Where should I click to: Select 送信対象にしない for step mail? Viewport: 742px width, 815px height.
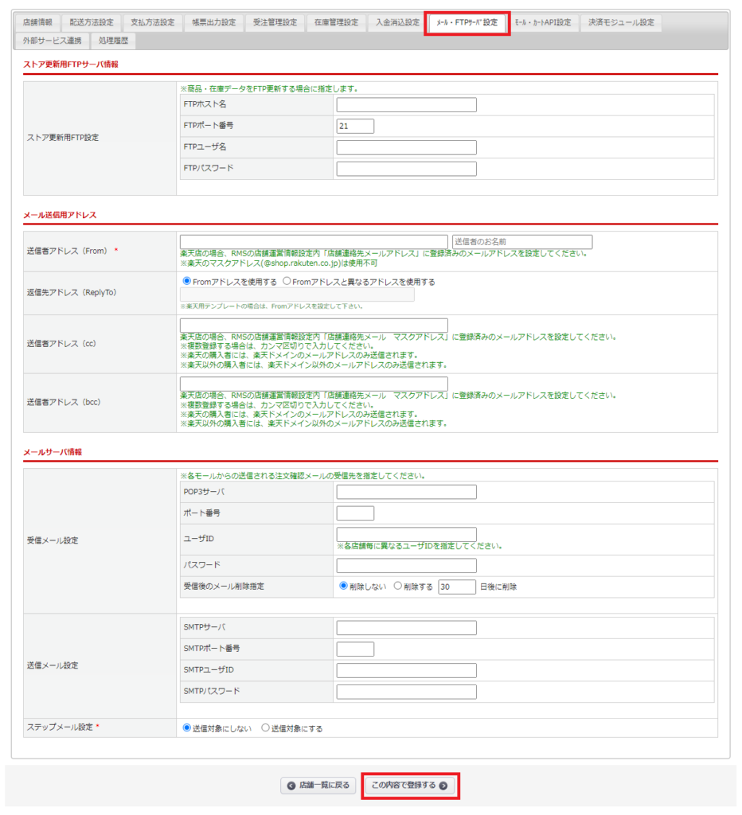tap(187, 727)
